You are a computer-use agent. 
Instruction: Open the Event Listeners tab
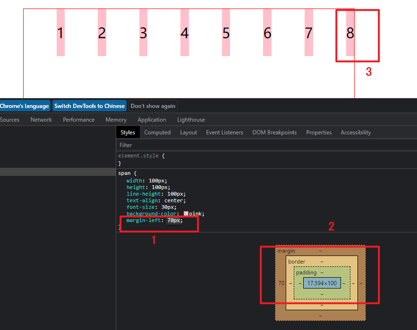pos(225,132)
